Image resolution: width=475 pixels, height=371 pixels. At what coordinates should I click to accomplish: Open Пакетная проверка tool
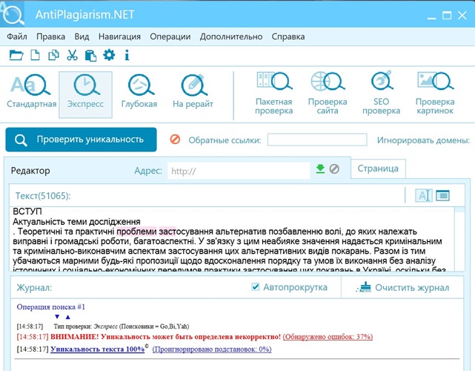273,93
